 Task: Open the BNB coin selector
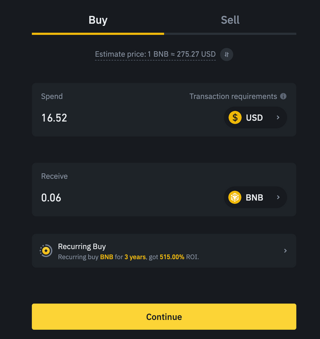[x=254, y=197]
